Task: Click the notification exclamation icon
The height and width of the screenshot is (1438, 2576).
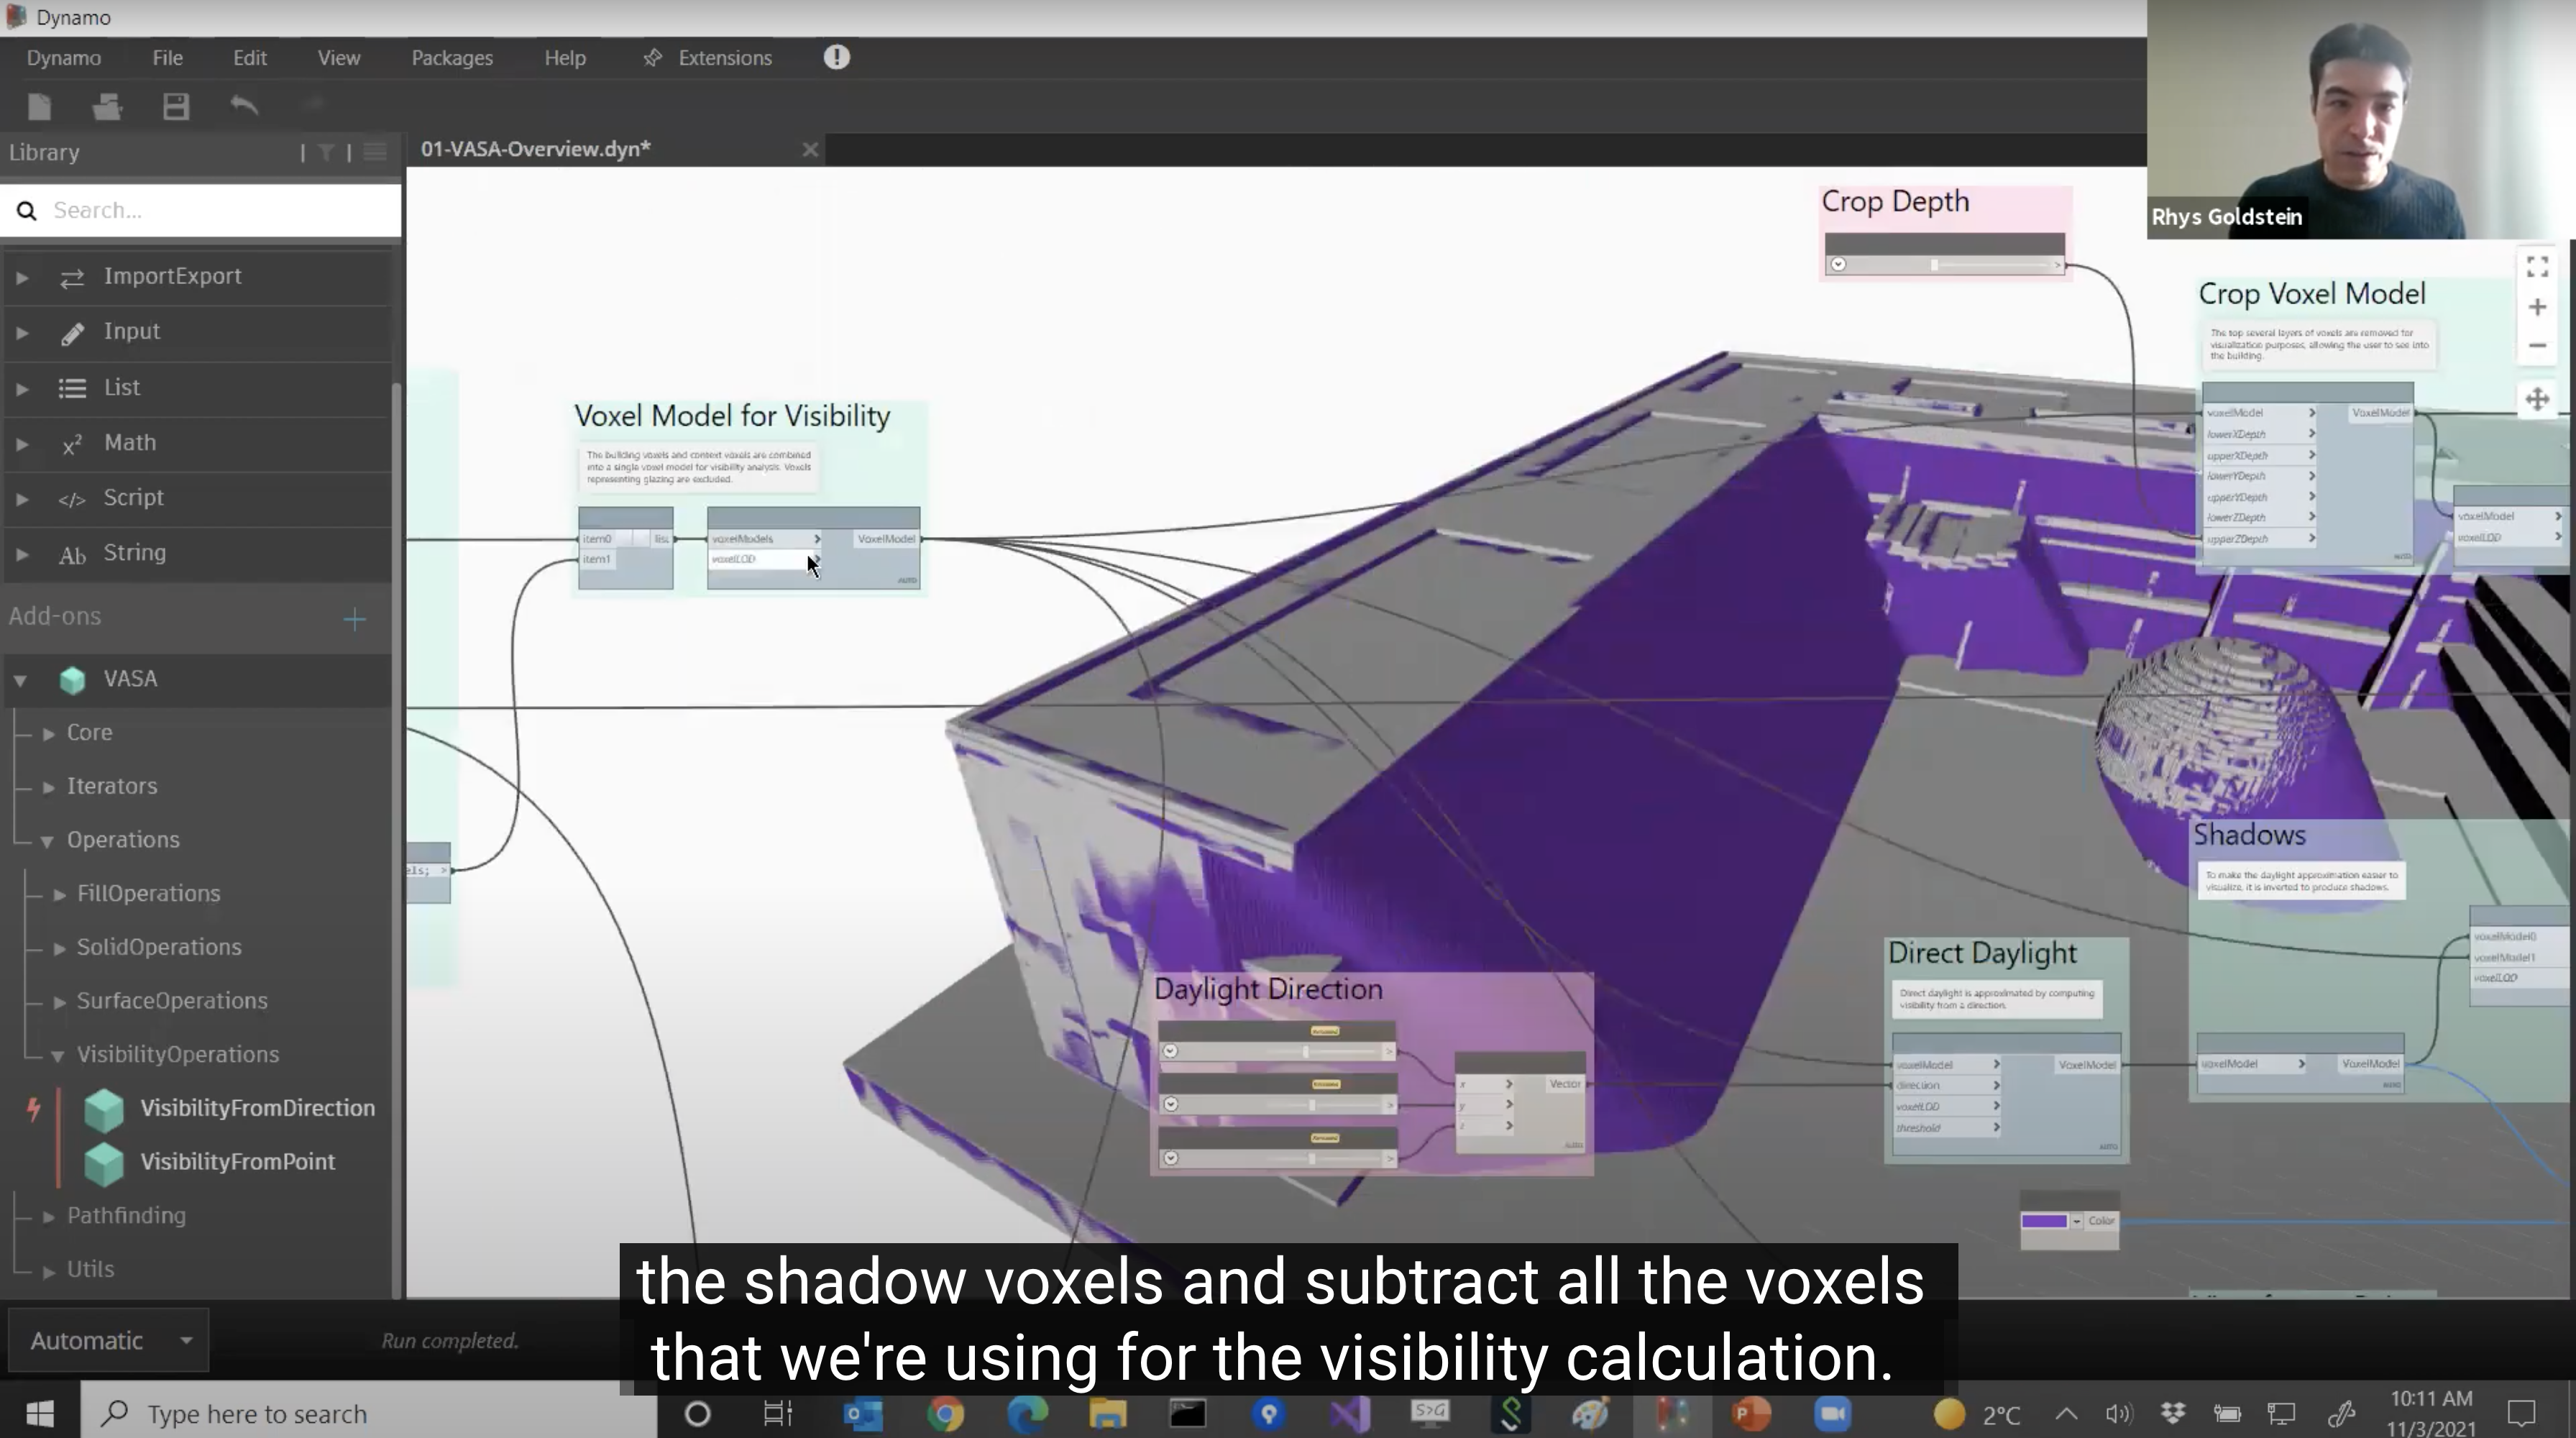Action: point(836,57)
